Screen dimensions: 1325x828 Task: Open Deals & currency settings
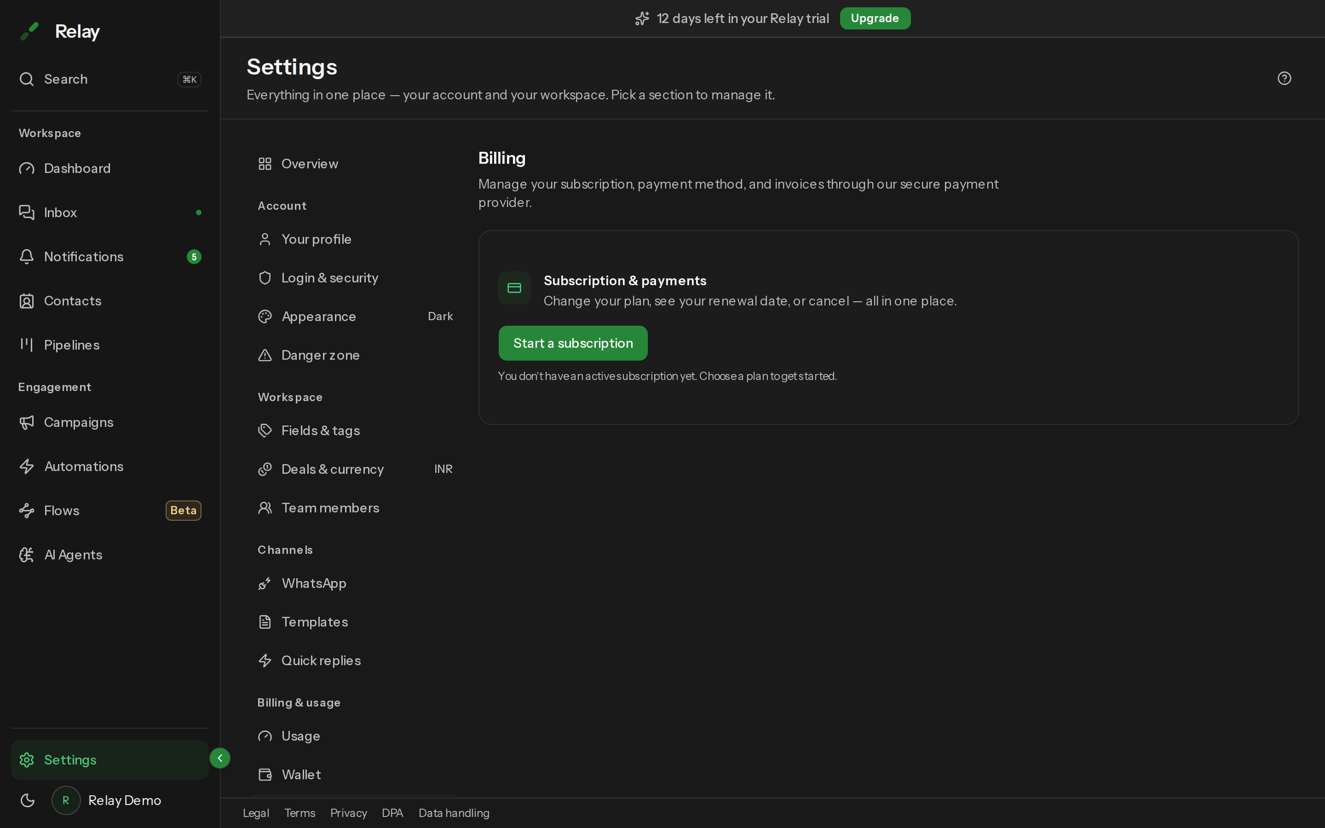tap(355, 469)
